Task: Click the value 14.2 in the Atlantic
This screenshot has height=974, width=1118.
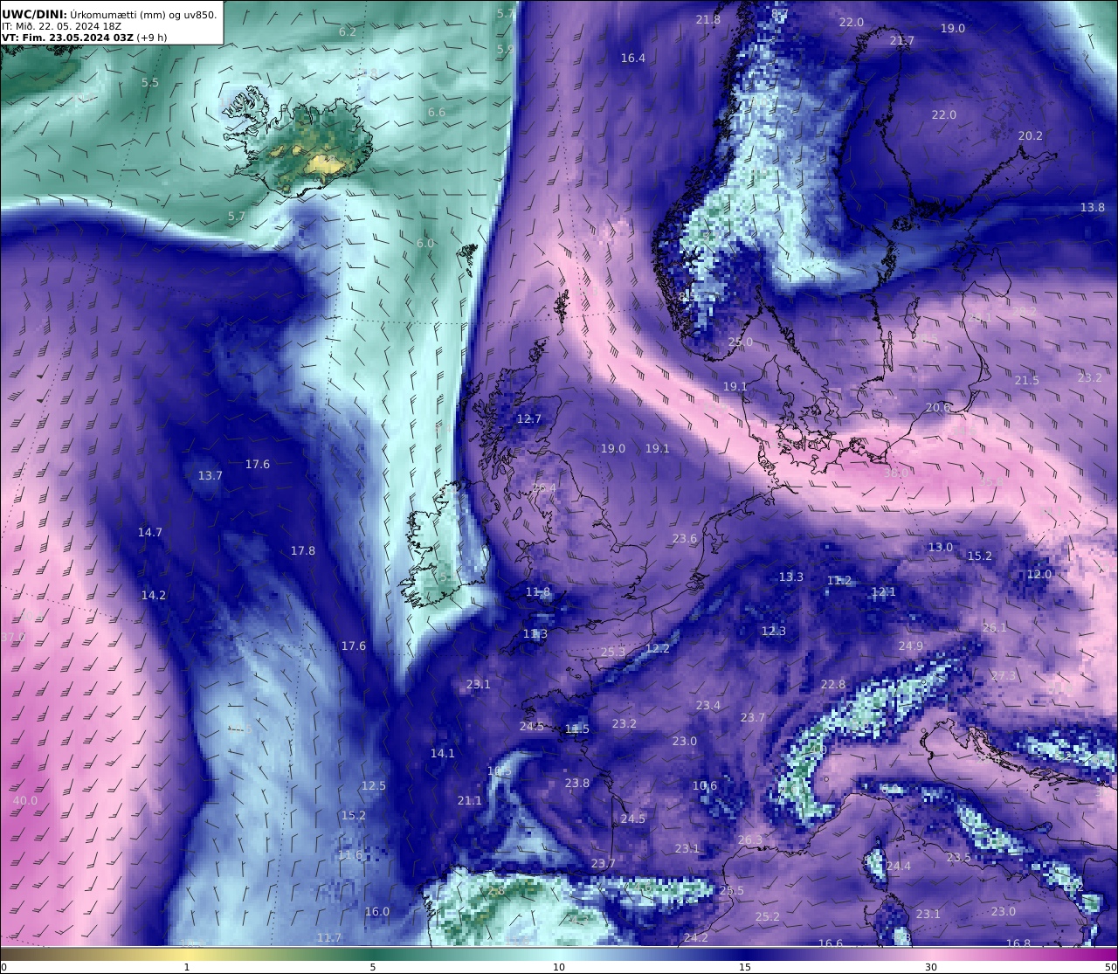Action: 154,595
